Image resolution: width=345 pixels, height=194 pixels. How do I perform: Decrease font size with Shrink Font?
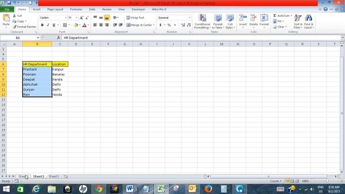(87, 18)
